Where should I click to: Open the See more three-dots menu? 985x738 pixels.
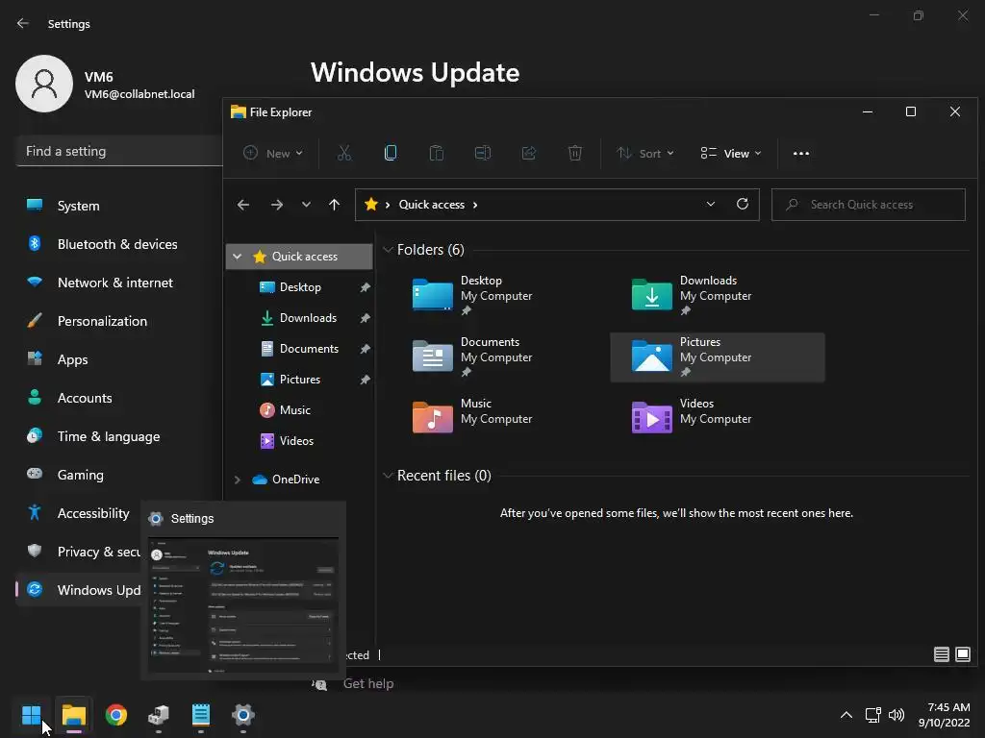pos(801,153)
